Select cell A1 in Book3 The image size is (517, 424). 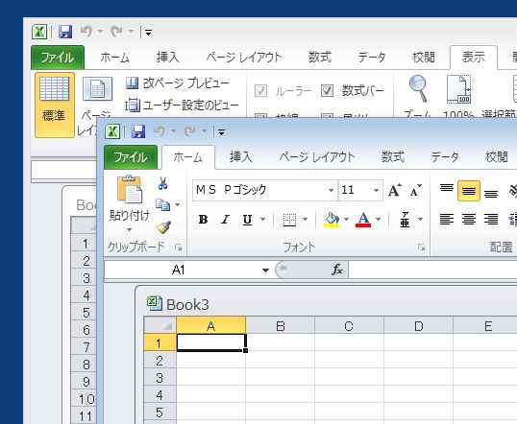[211, 342]
